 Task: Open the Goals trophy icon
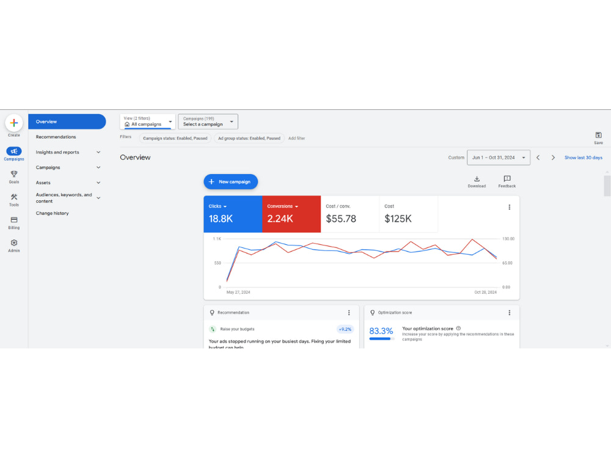coord(14,173)
